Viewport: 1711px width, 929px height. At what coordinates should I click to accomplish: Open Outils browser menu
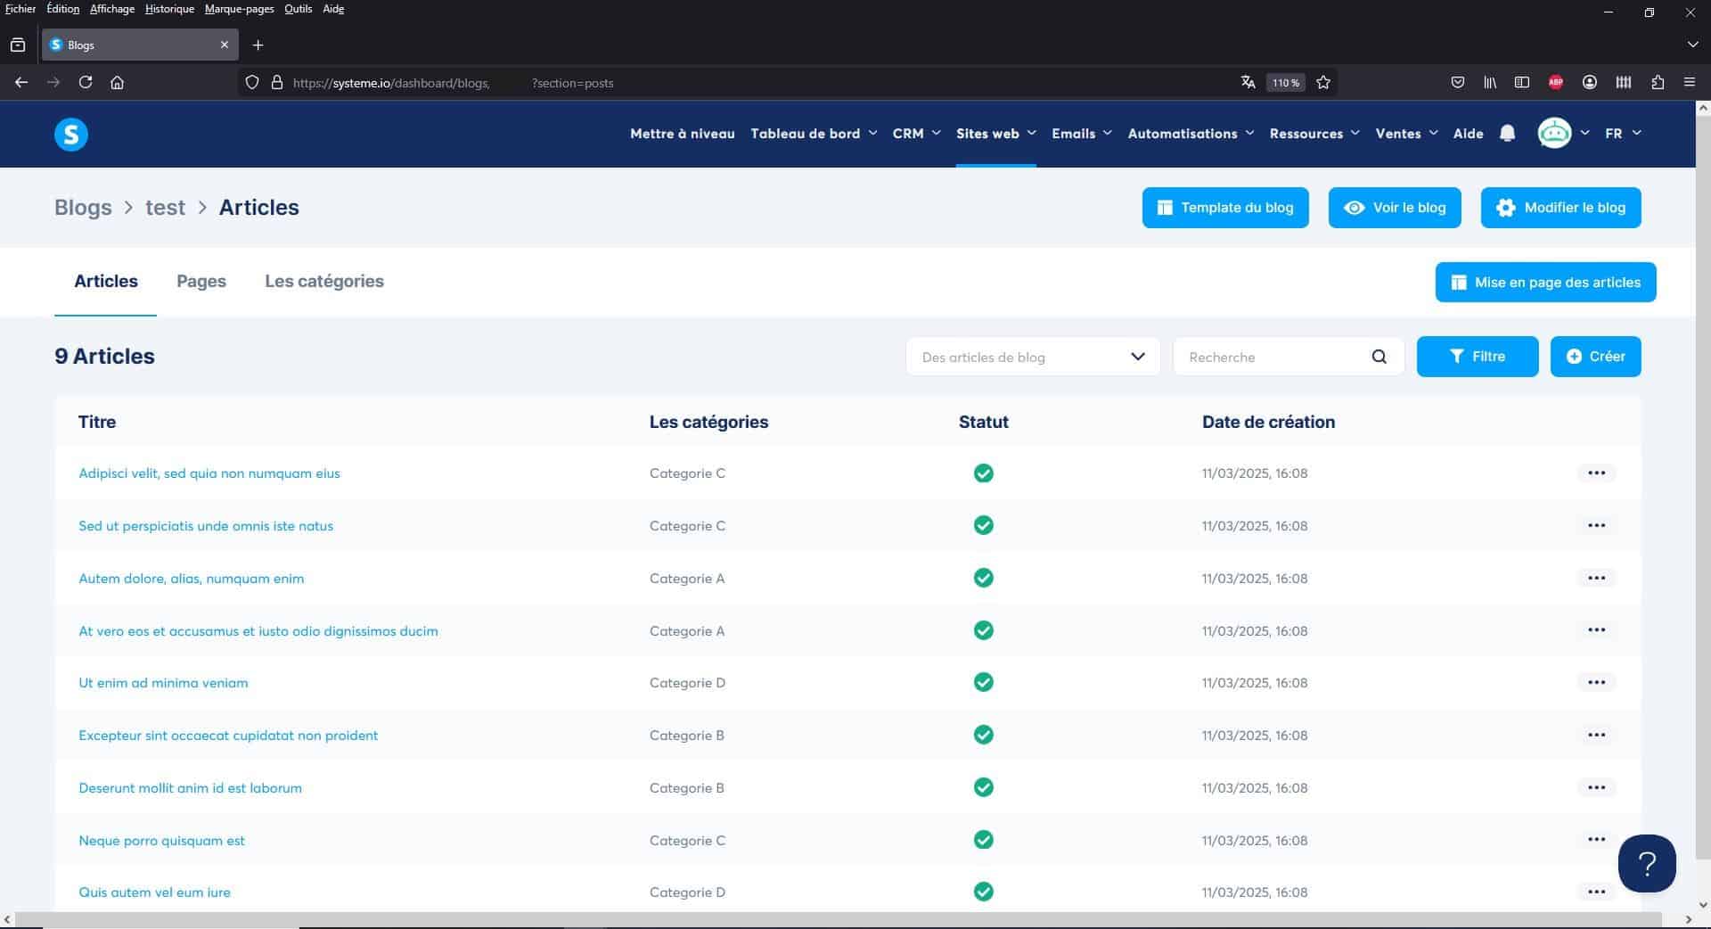299,9
